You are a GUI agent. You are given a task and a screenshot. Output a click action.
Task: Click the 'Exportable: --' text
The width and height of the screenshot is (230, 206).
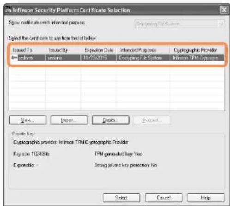[26, 165]
